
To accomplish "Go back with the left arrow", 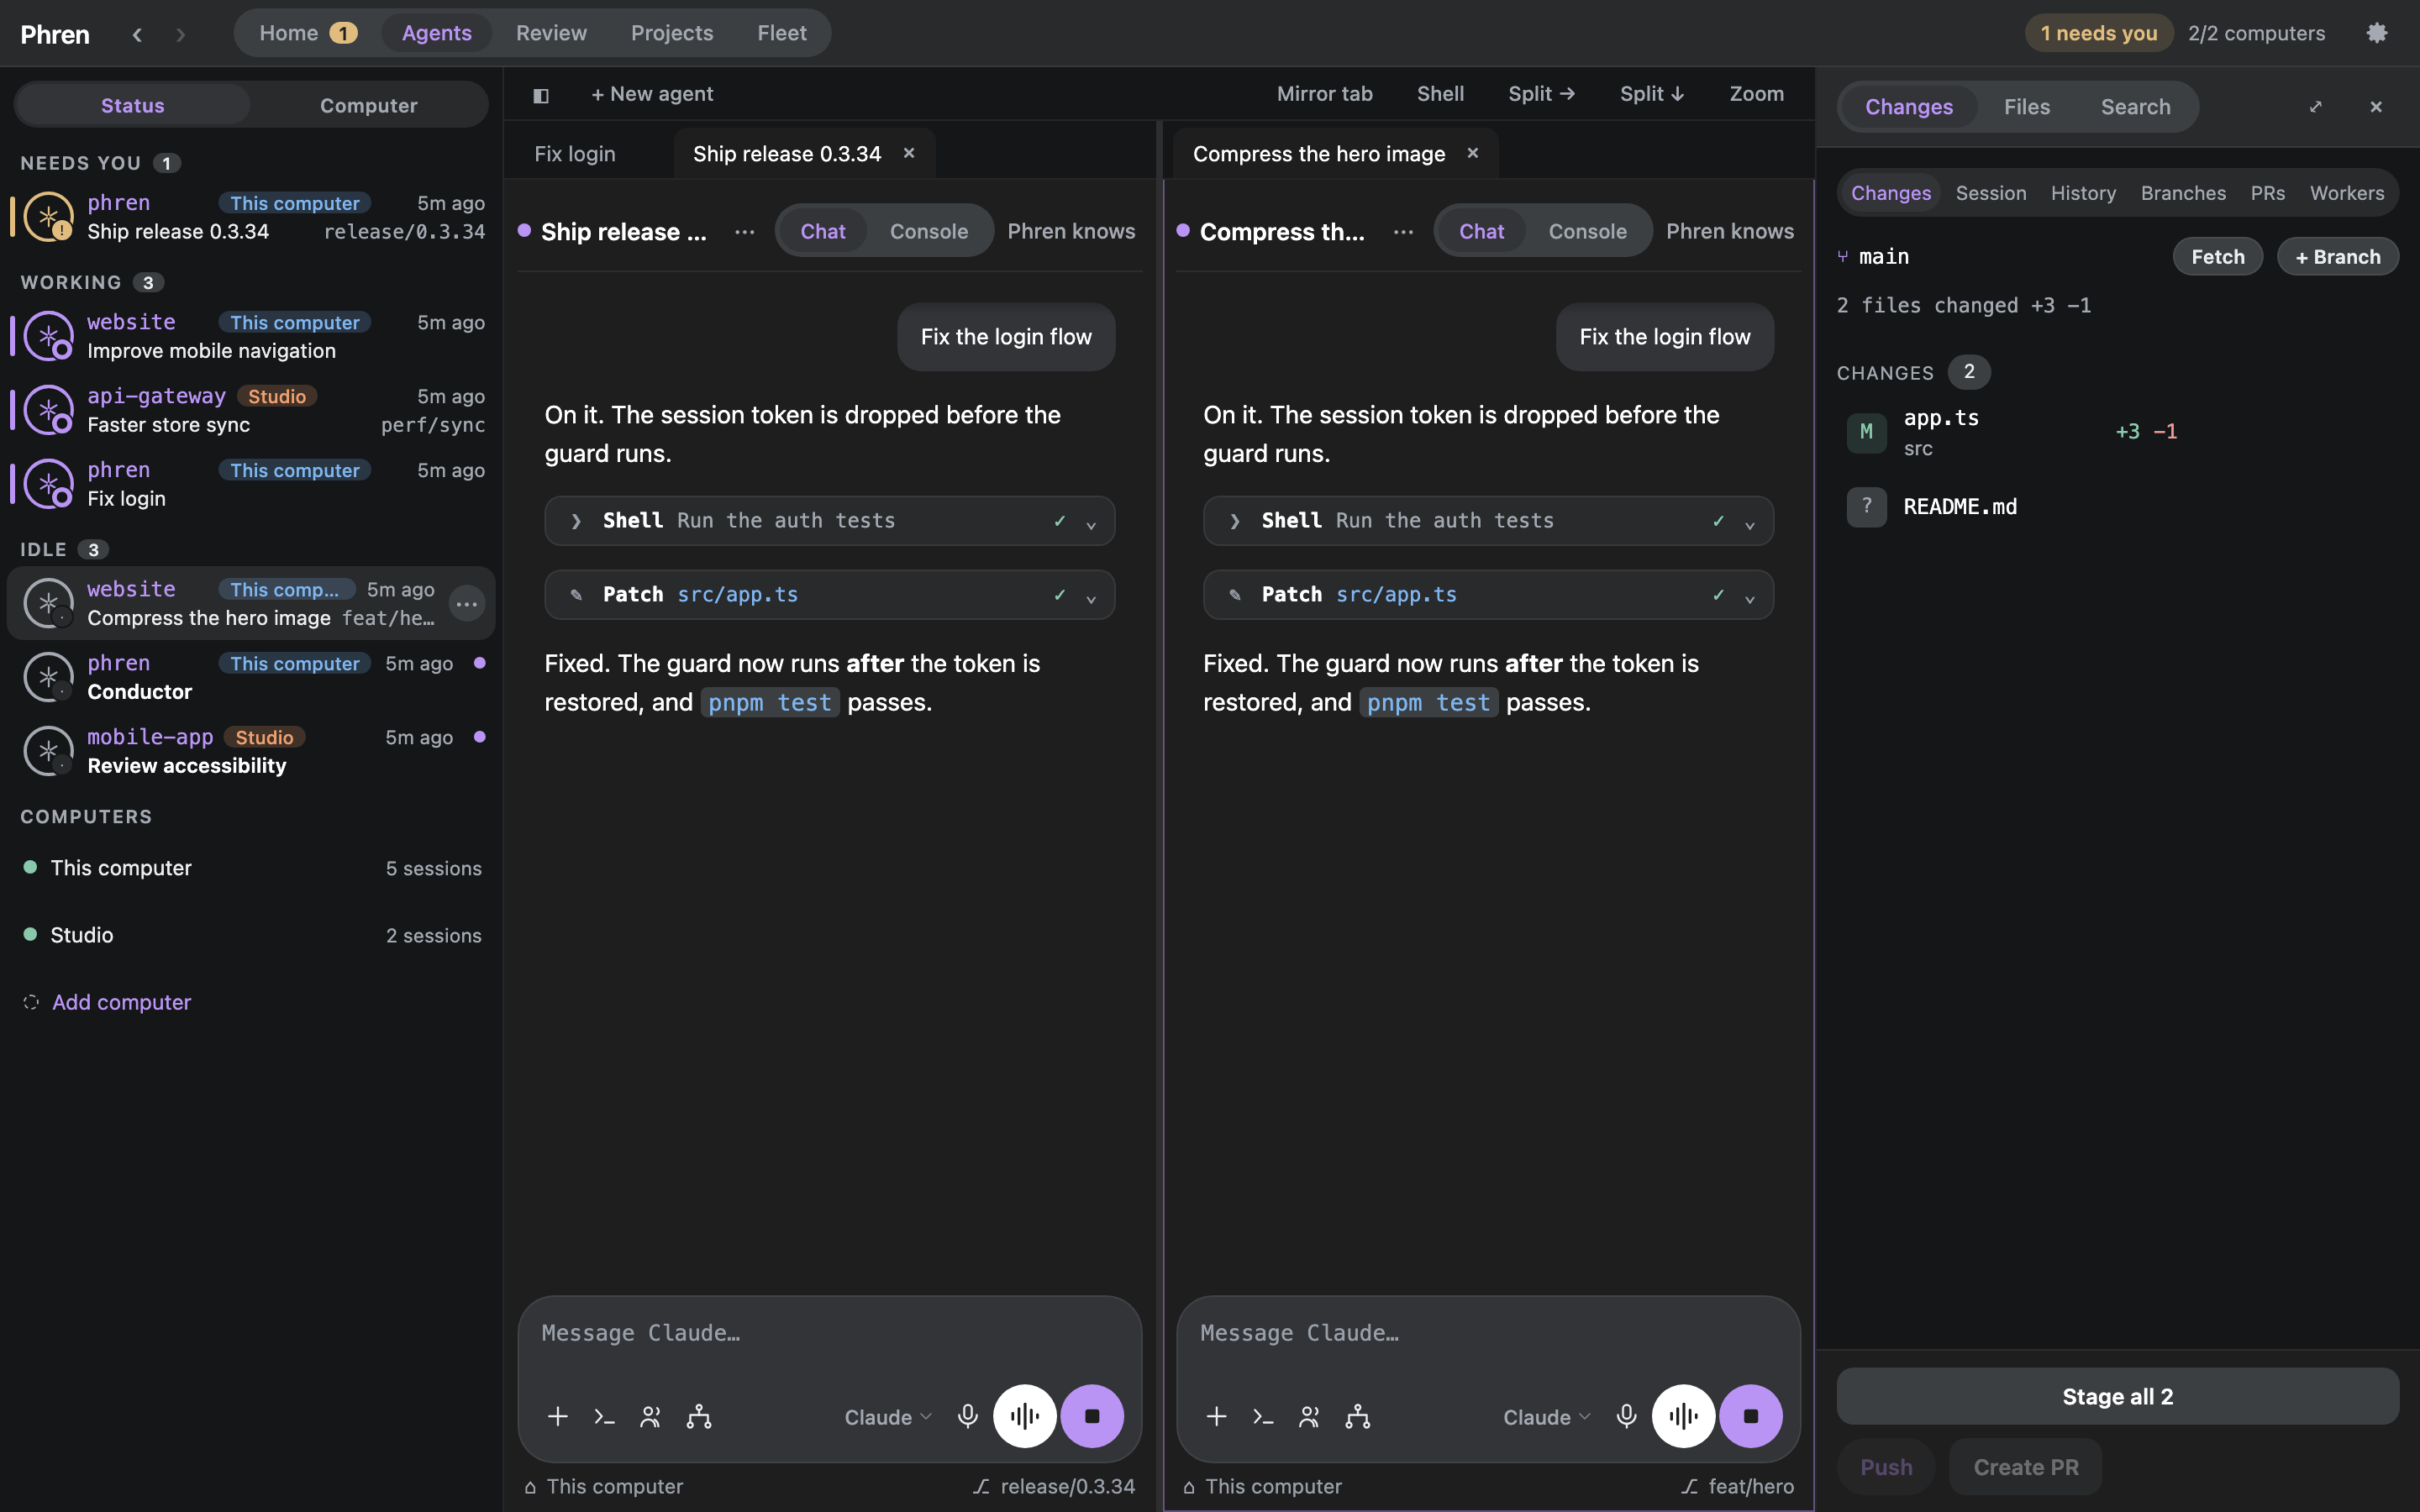I will 137,34.
